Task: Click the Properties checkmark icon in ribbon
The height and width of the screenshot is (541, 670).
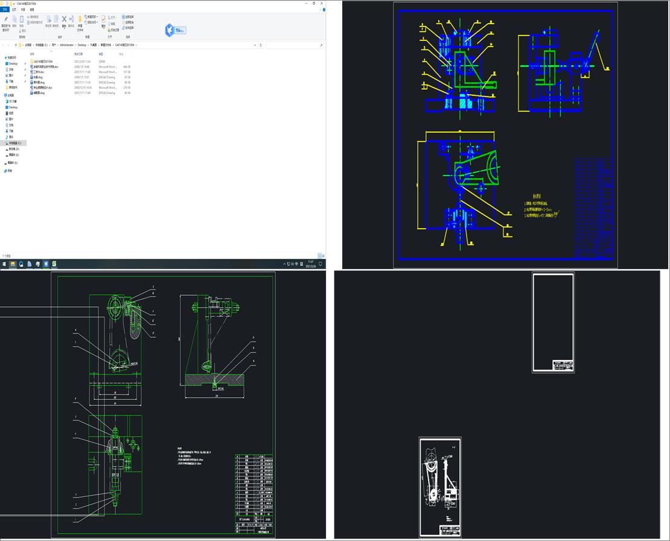Action: pos(103,19)
